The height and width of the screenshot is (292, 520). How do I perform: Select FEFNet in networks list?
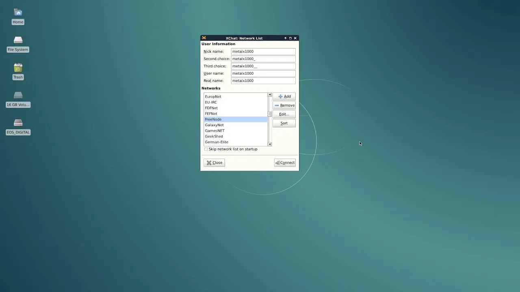point(236,114)
